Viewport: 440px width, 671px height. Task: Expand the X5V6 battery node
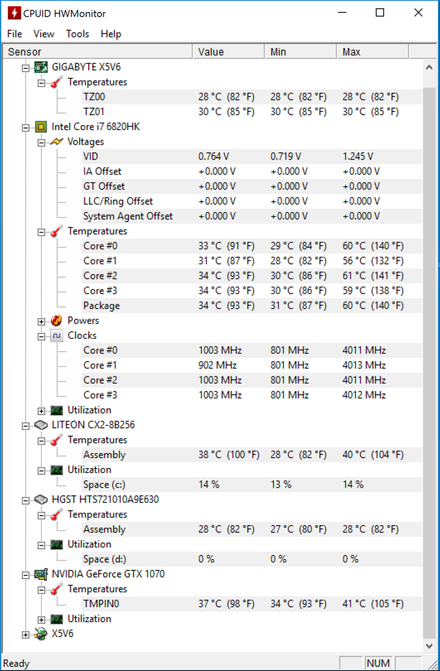pyautogui.click(x=25, y=634)
